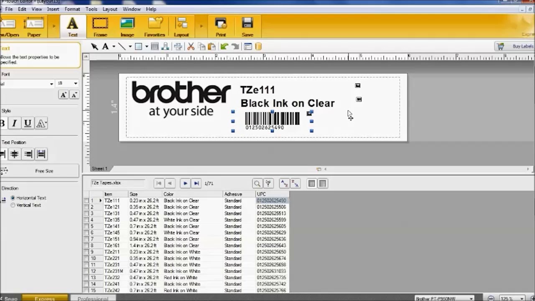Justify text position
Screen dimensions: 535x301
(41, 154)
